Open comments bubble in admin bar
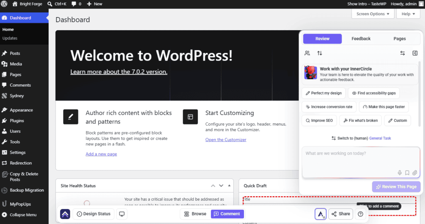Screen dimensions: 425x224 pyautogui.click(x=76, y=4)
